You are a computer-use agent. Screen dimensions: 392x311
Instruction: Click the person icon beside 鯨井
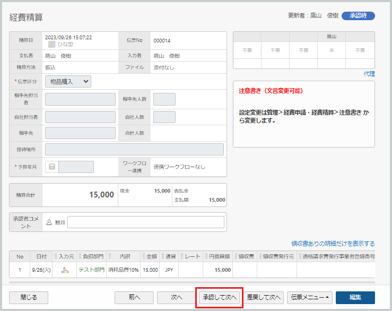click(x=49, y=222)
